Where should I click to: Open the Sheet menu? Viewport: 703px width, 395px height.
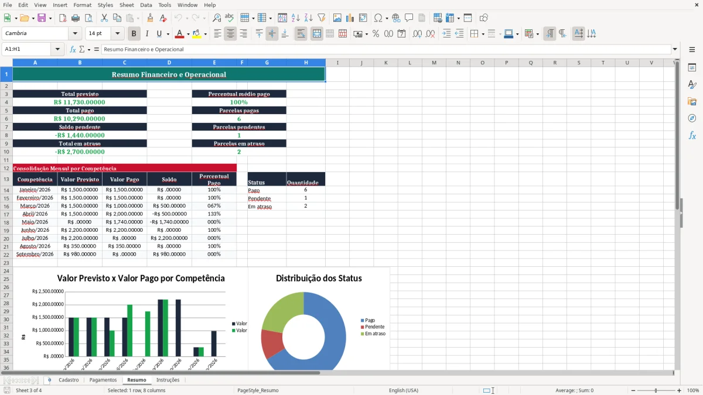[x=127, y=5]
